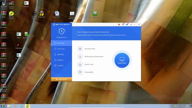192x108 pixels.
Task: Select the Endermanc icon with red symbol
Action: point(19,46)
